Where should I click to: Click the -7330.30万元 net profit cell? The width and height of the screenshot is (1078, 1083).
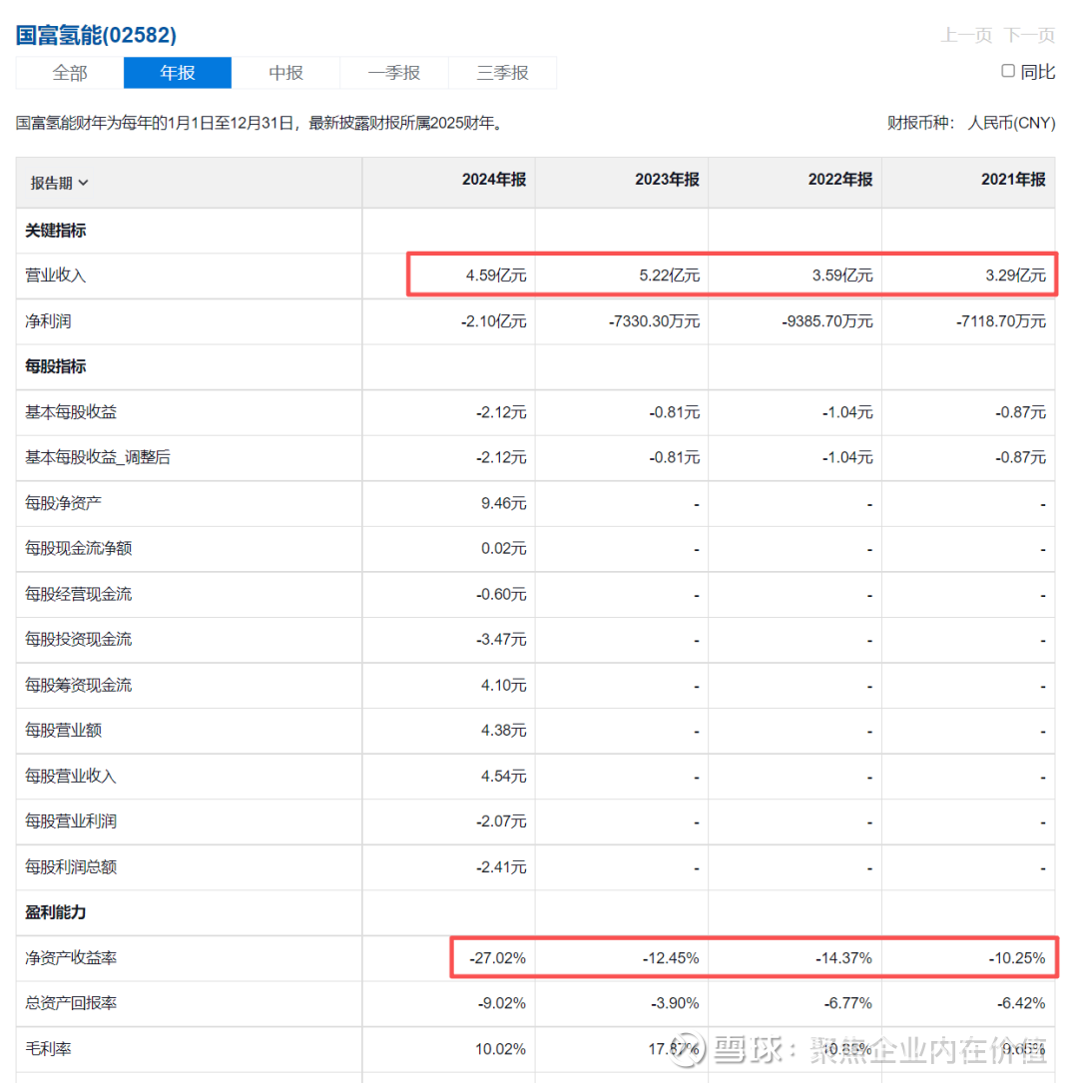click(654, 321)
